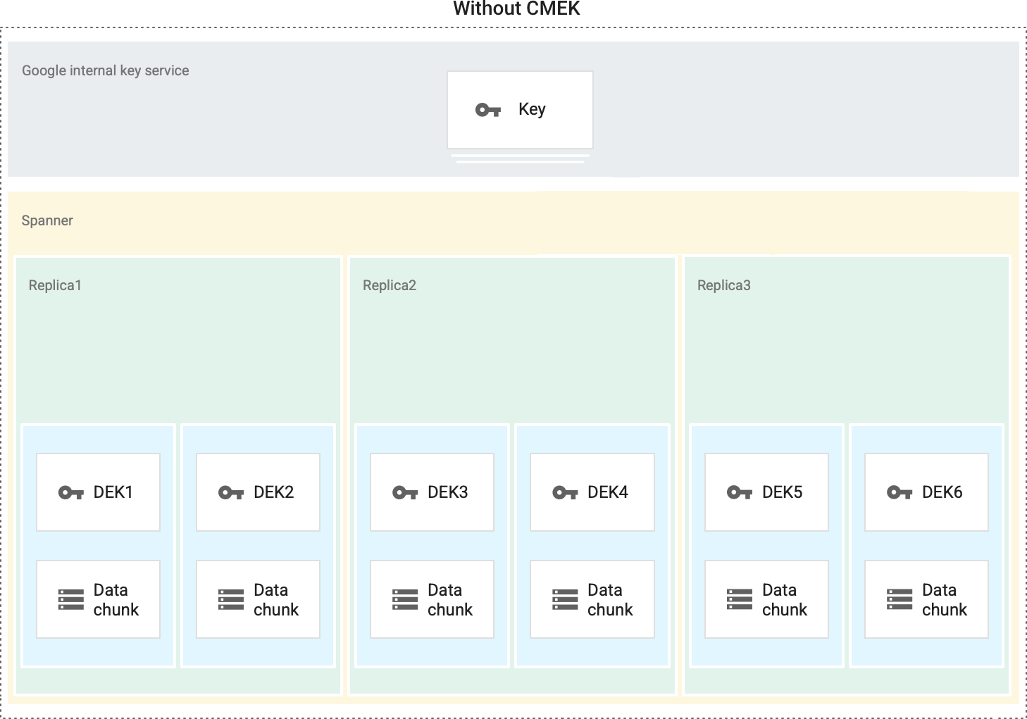Click the Data chunk icon under DEK3
This screenshot has height=719, width=1027.
point(405,599)
